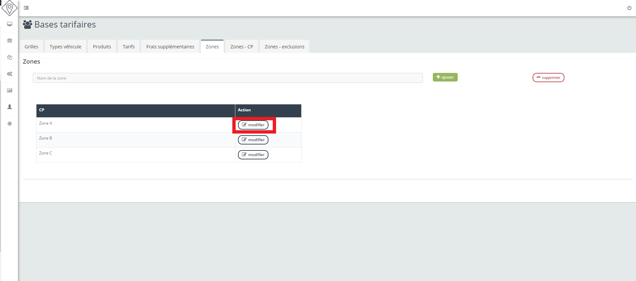Click the green ajouter button
Viewport: 636px width, 281px height.
445,77
